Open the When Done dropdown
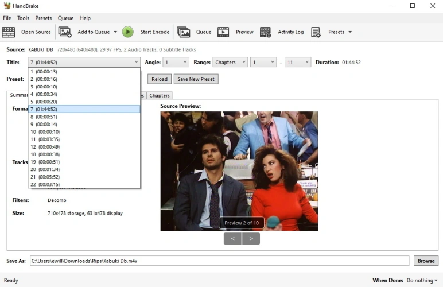 422,281
